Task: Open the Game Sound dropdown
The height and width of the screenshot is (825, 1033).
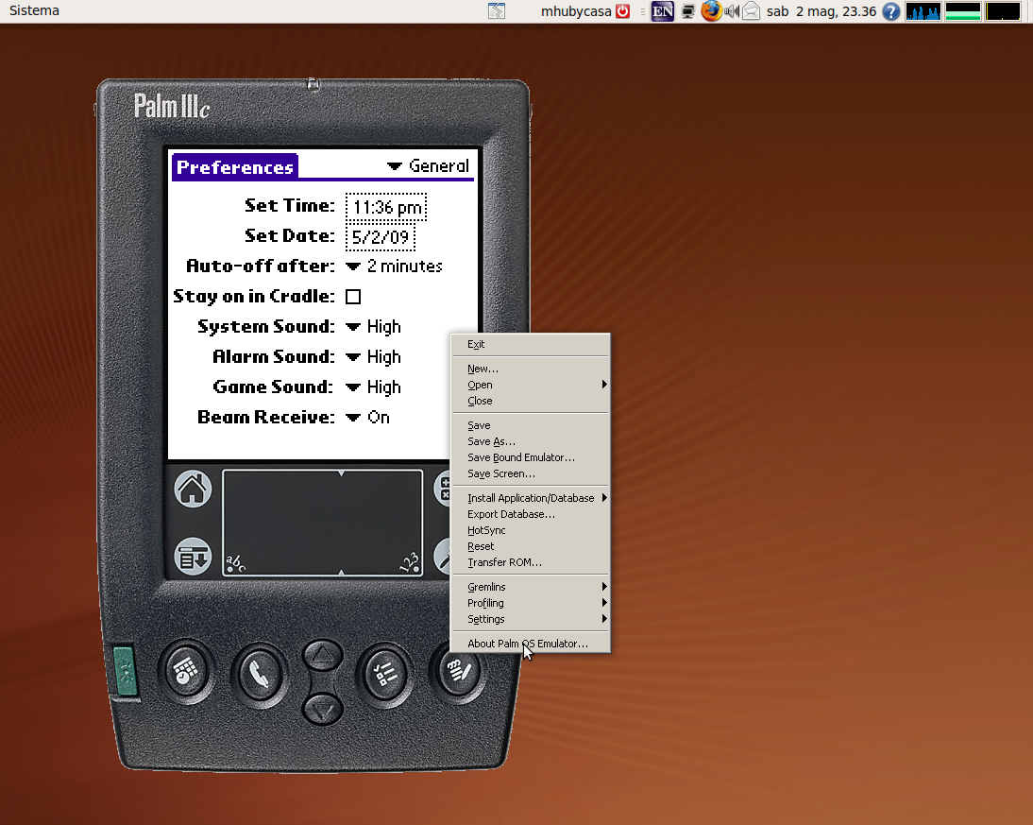Action: (x=374, y=387)
